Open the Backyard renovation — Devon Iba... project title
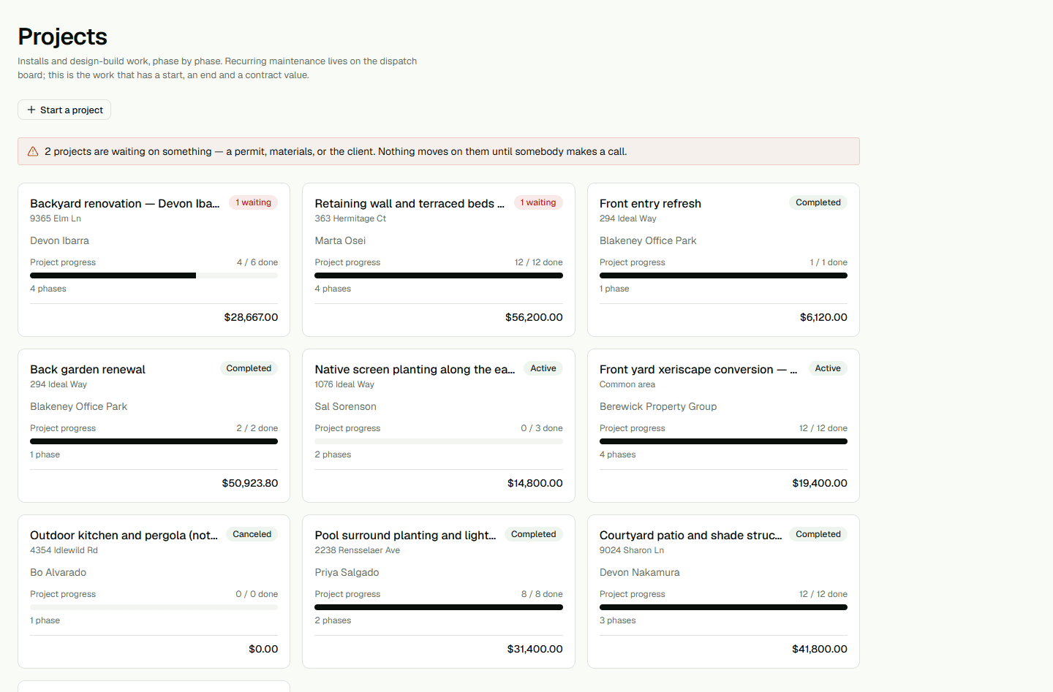 pyautogui.click(x=125, y=203)
